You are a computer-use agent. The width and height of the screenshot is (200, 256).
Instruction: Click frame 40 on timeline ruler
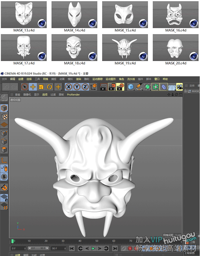click(x=80, y=241)
